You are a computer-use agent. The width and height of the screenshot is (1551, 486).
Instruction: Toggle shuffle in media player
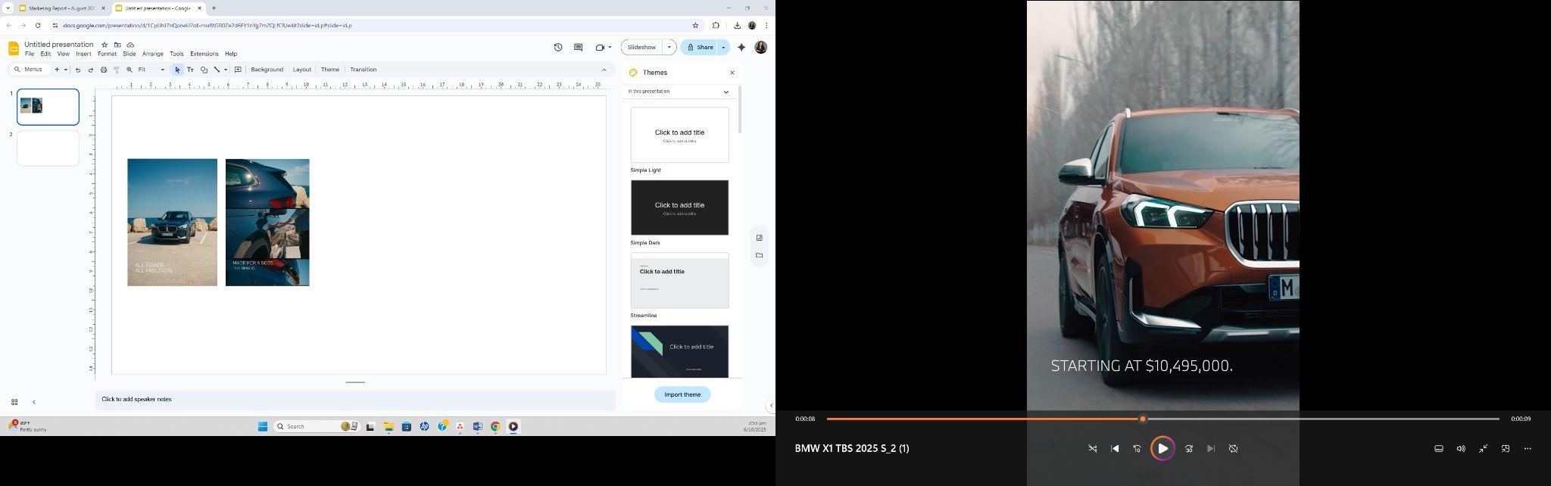[x=1093, y=449]
